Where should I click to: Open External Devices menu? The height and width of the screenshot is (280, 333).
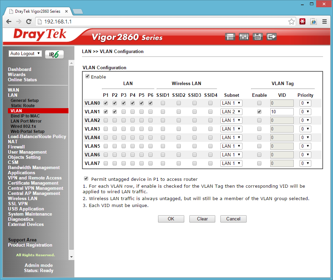26,224
